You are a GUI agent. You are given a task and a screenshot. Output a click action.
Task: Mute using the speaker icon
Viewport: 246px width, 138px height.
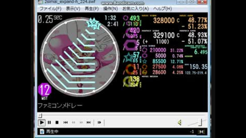(x=180, y=122)
